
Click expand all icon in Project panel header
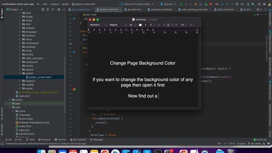(x=48, y=9)
